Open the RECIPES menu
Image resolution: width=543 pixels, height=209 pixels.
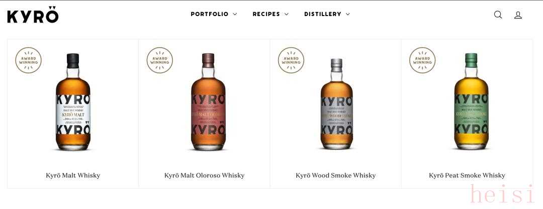pos(266,14)
